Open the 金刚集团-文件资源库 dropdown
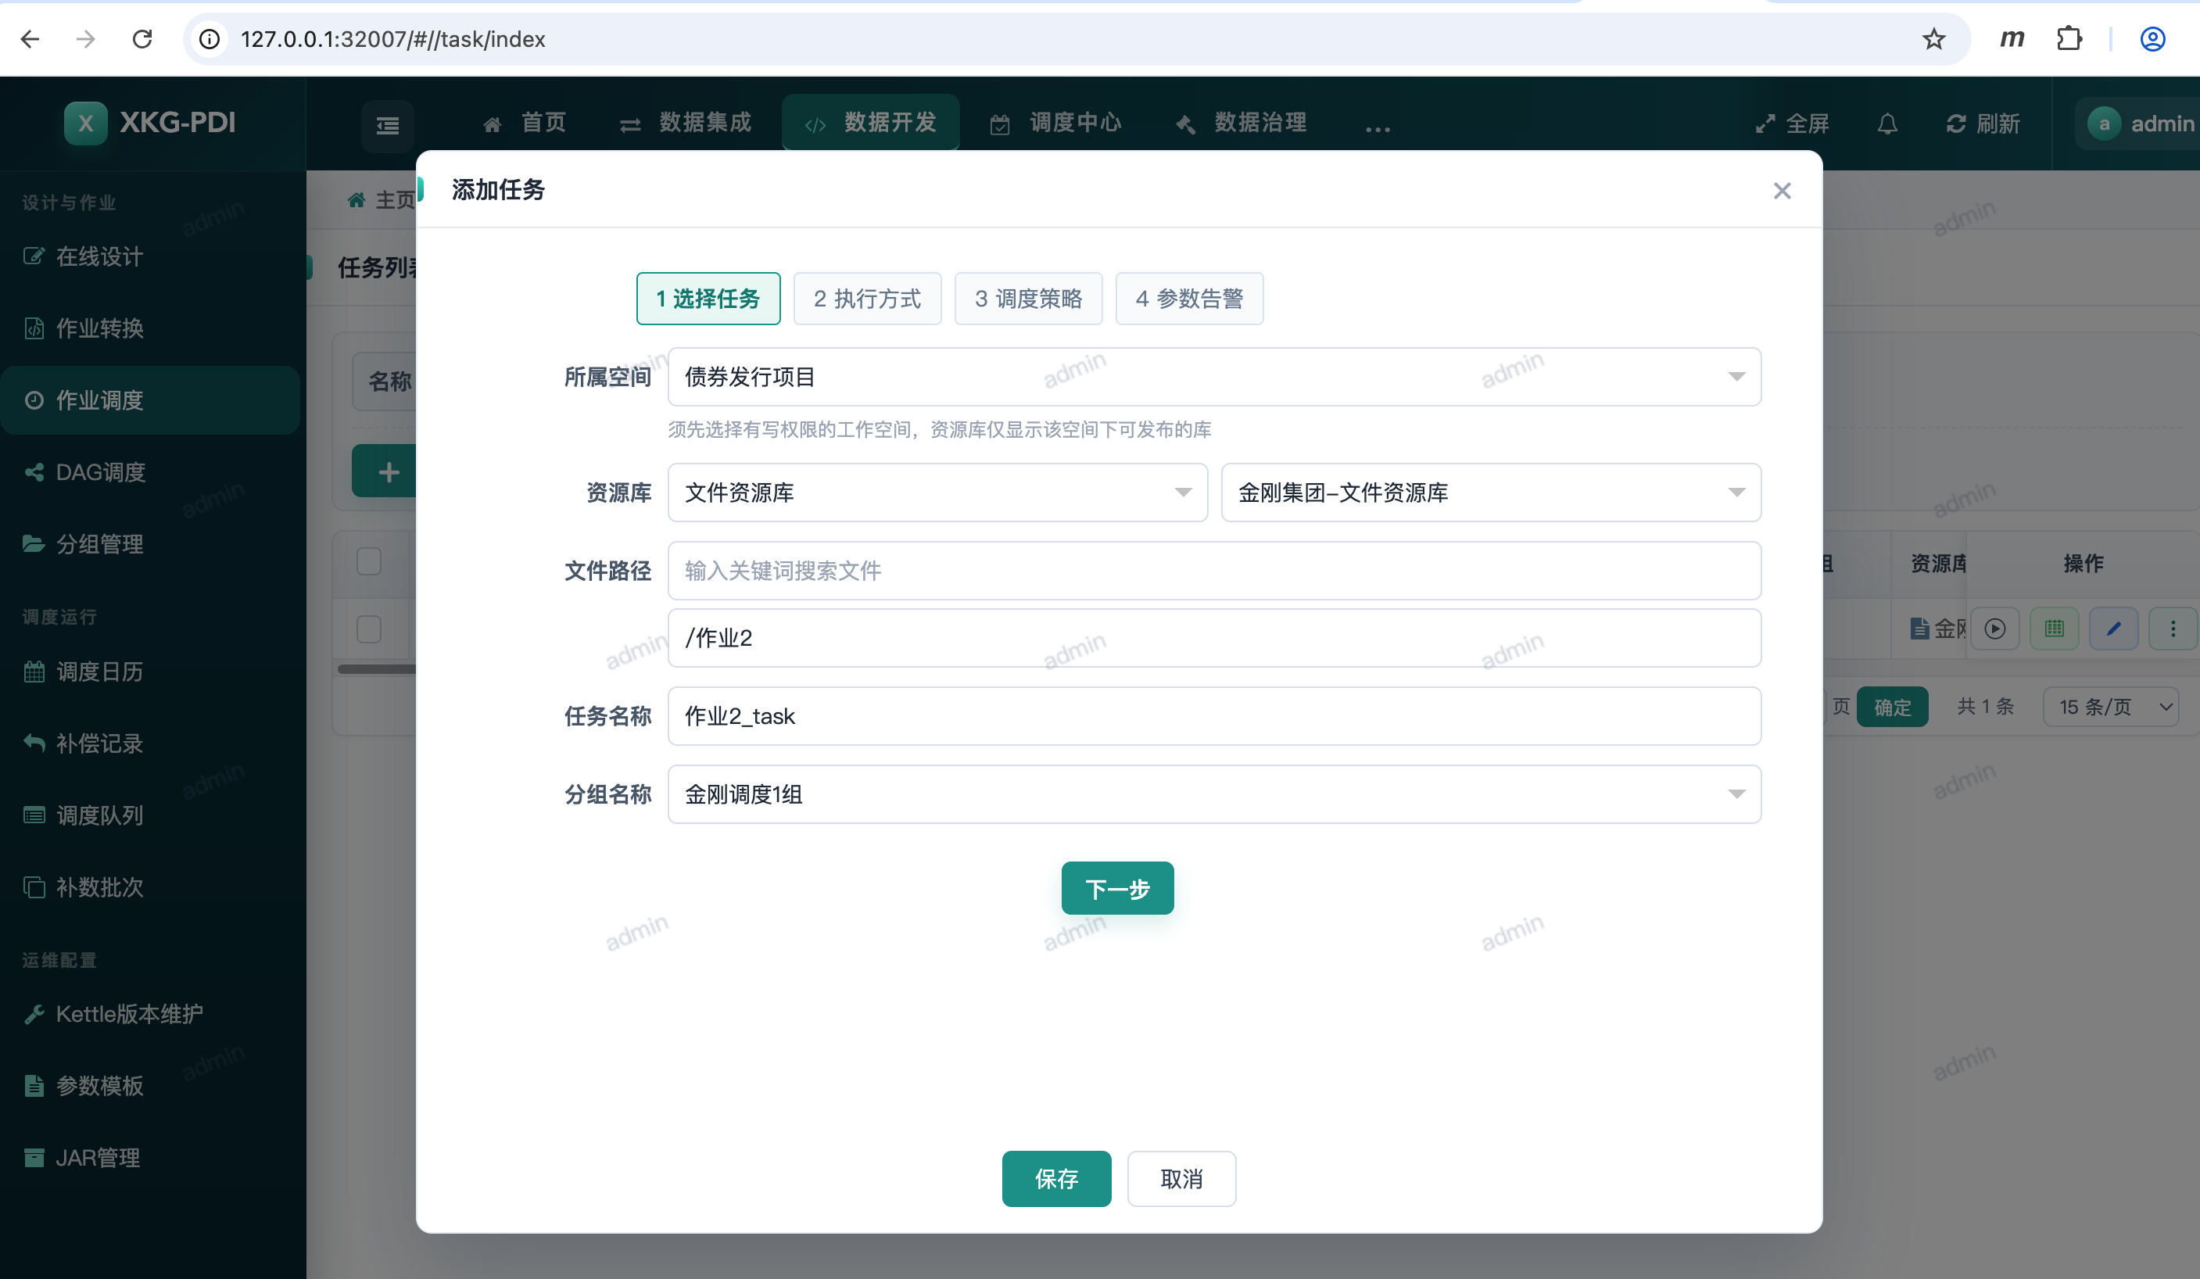 (x=1491, y=493)
